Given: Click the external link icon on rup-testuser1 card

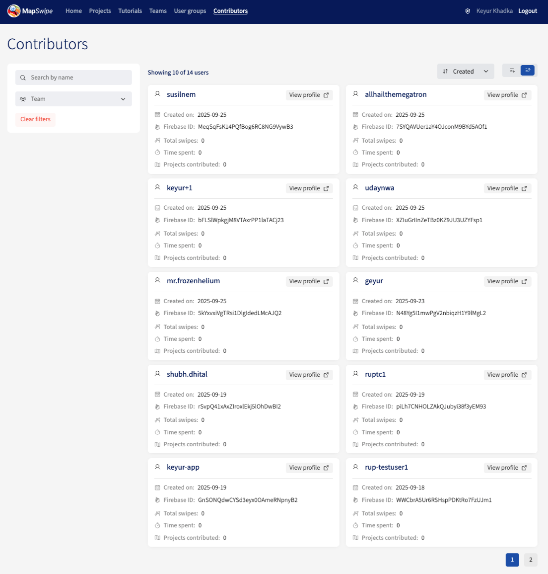Looking at the screenshot, I should click(524, 468).
